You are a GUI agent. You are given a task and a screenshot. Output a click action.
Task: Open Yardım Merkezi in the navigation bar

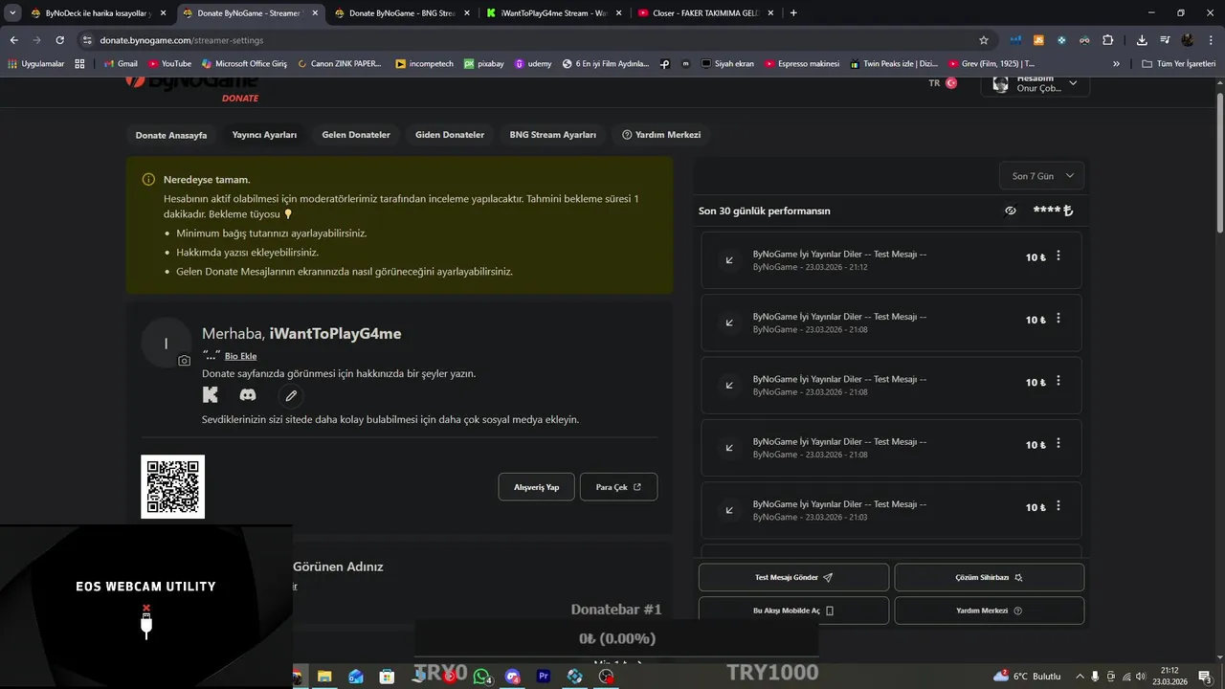click(661, 135)
